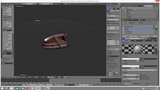Open the Lambert diffuse shader dropdown

pyautogui.click(x=148, y=59)
